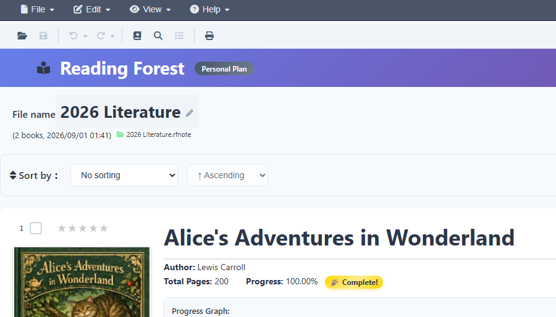The image size is (556, 317).
Task: Click the 2026 Literature.rfnote file path
Action: pos(159,134)
